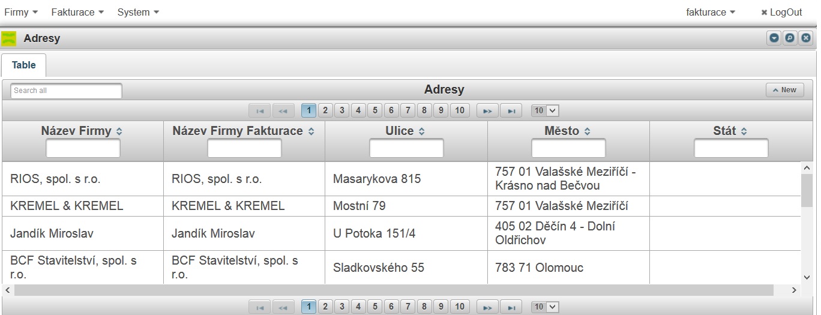
Task: Select the 405 02 Děčín 4 cell
Action: (x=568, y=233)
